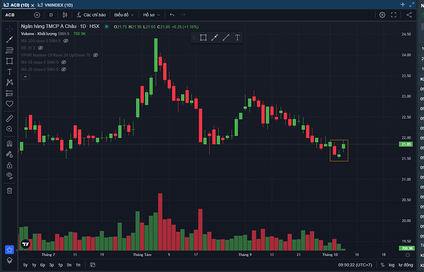Click the 09:50:22 (UTC+7) timezone selector
424x272 pixels.
click(x=355, y=265)
